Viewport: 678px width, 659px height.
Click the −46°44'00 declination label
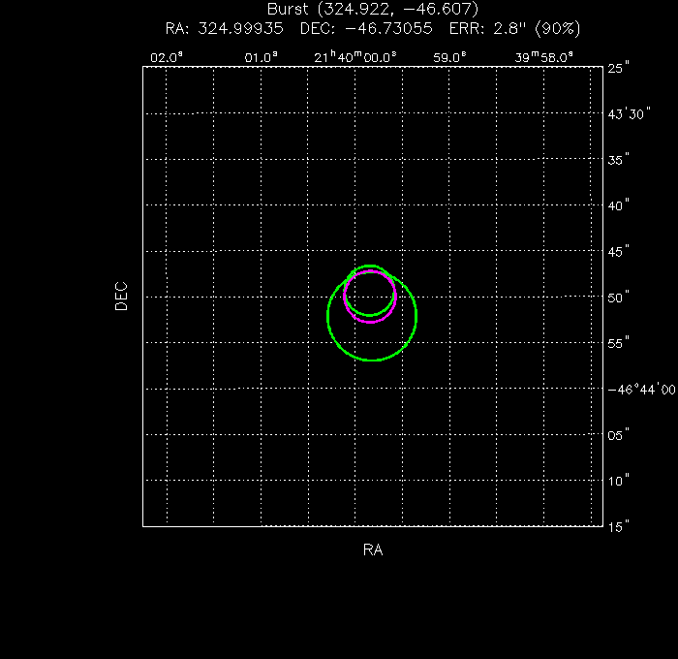[641, 390]
